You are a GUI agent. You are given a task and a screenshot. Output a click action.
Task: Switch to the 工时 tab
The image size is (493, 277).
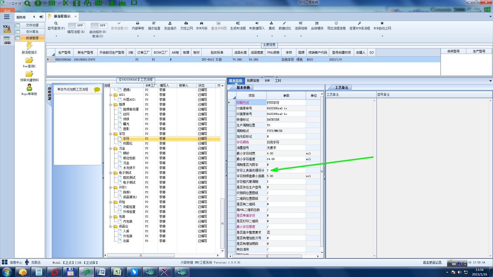pos(278,81)
